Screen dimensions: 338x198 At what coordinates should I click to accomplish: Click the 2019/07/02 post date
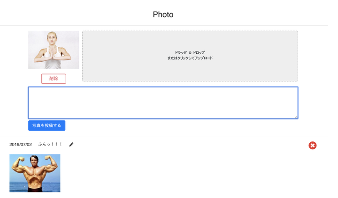[x=21, y=145]
